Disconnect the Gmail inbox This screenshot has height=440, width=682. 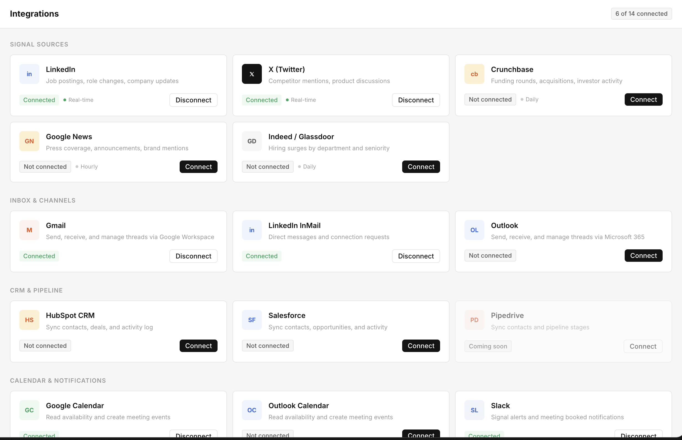(193, 256)
